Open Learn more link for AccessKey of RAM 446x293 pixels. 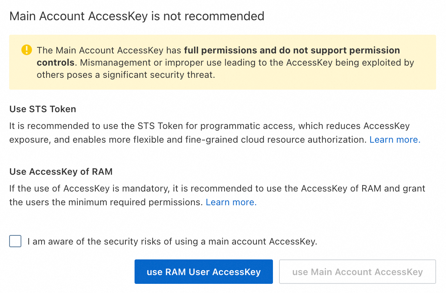point(231,202)
